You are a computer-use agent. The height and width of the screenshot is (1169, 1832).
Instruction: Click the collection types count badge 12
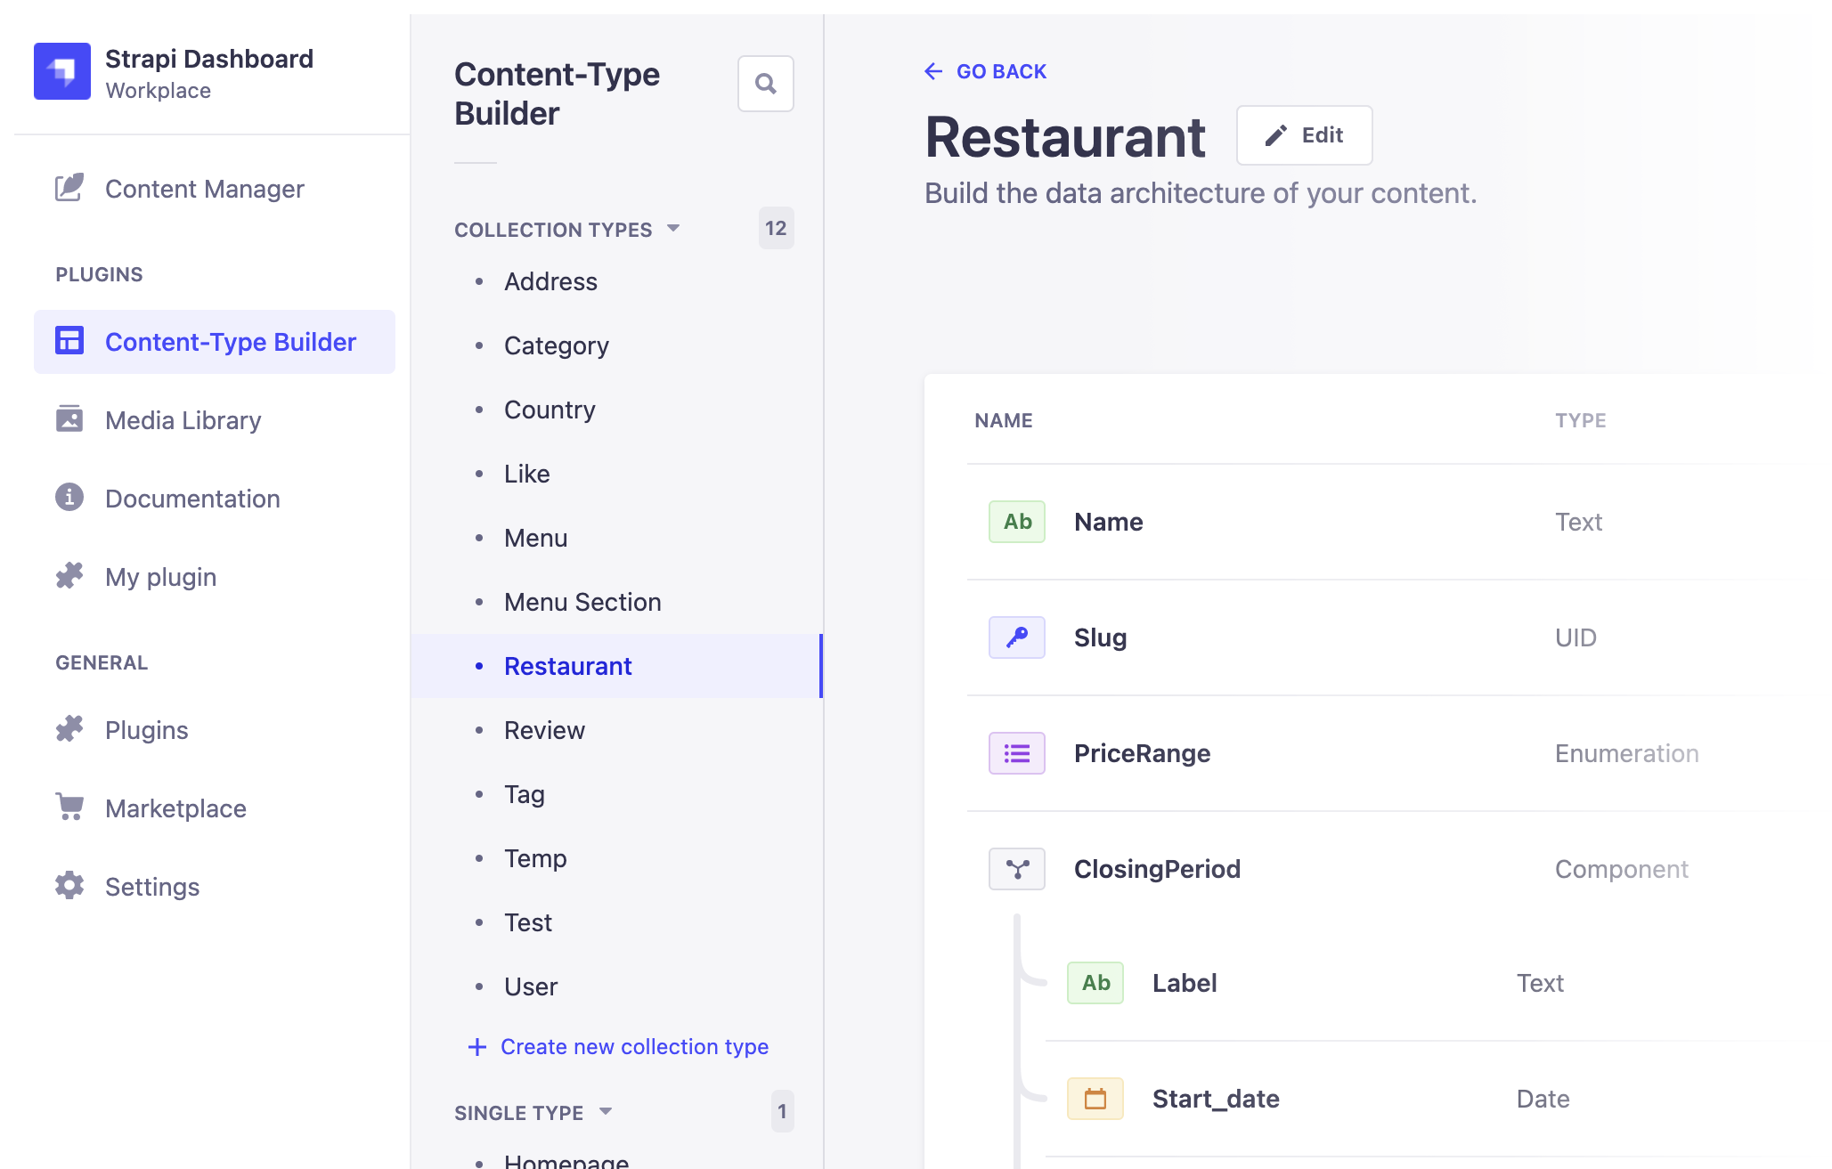[x=776, y=229]
